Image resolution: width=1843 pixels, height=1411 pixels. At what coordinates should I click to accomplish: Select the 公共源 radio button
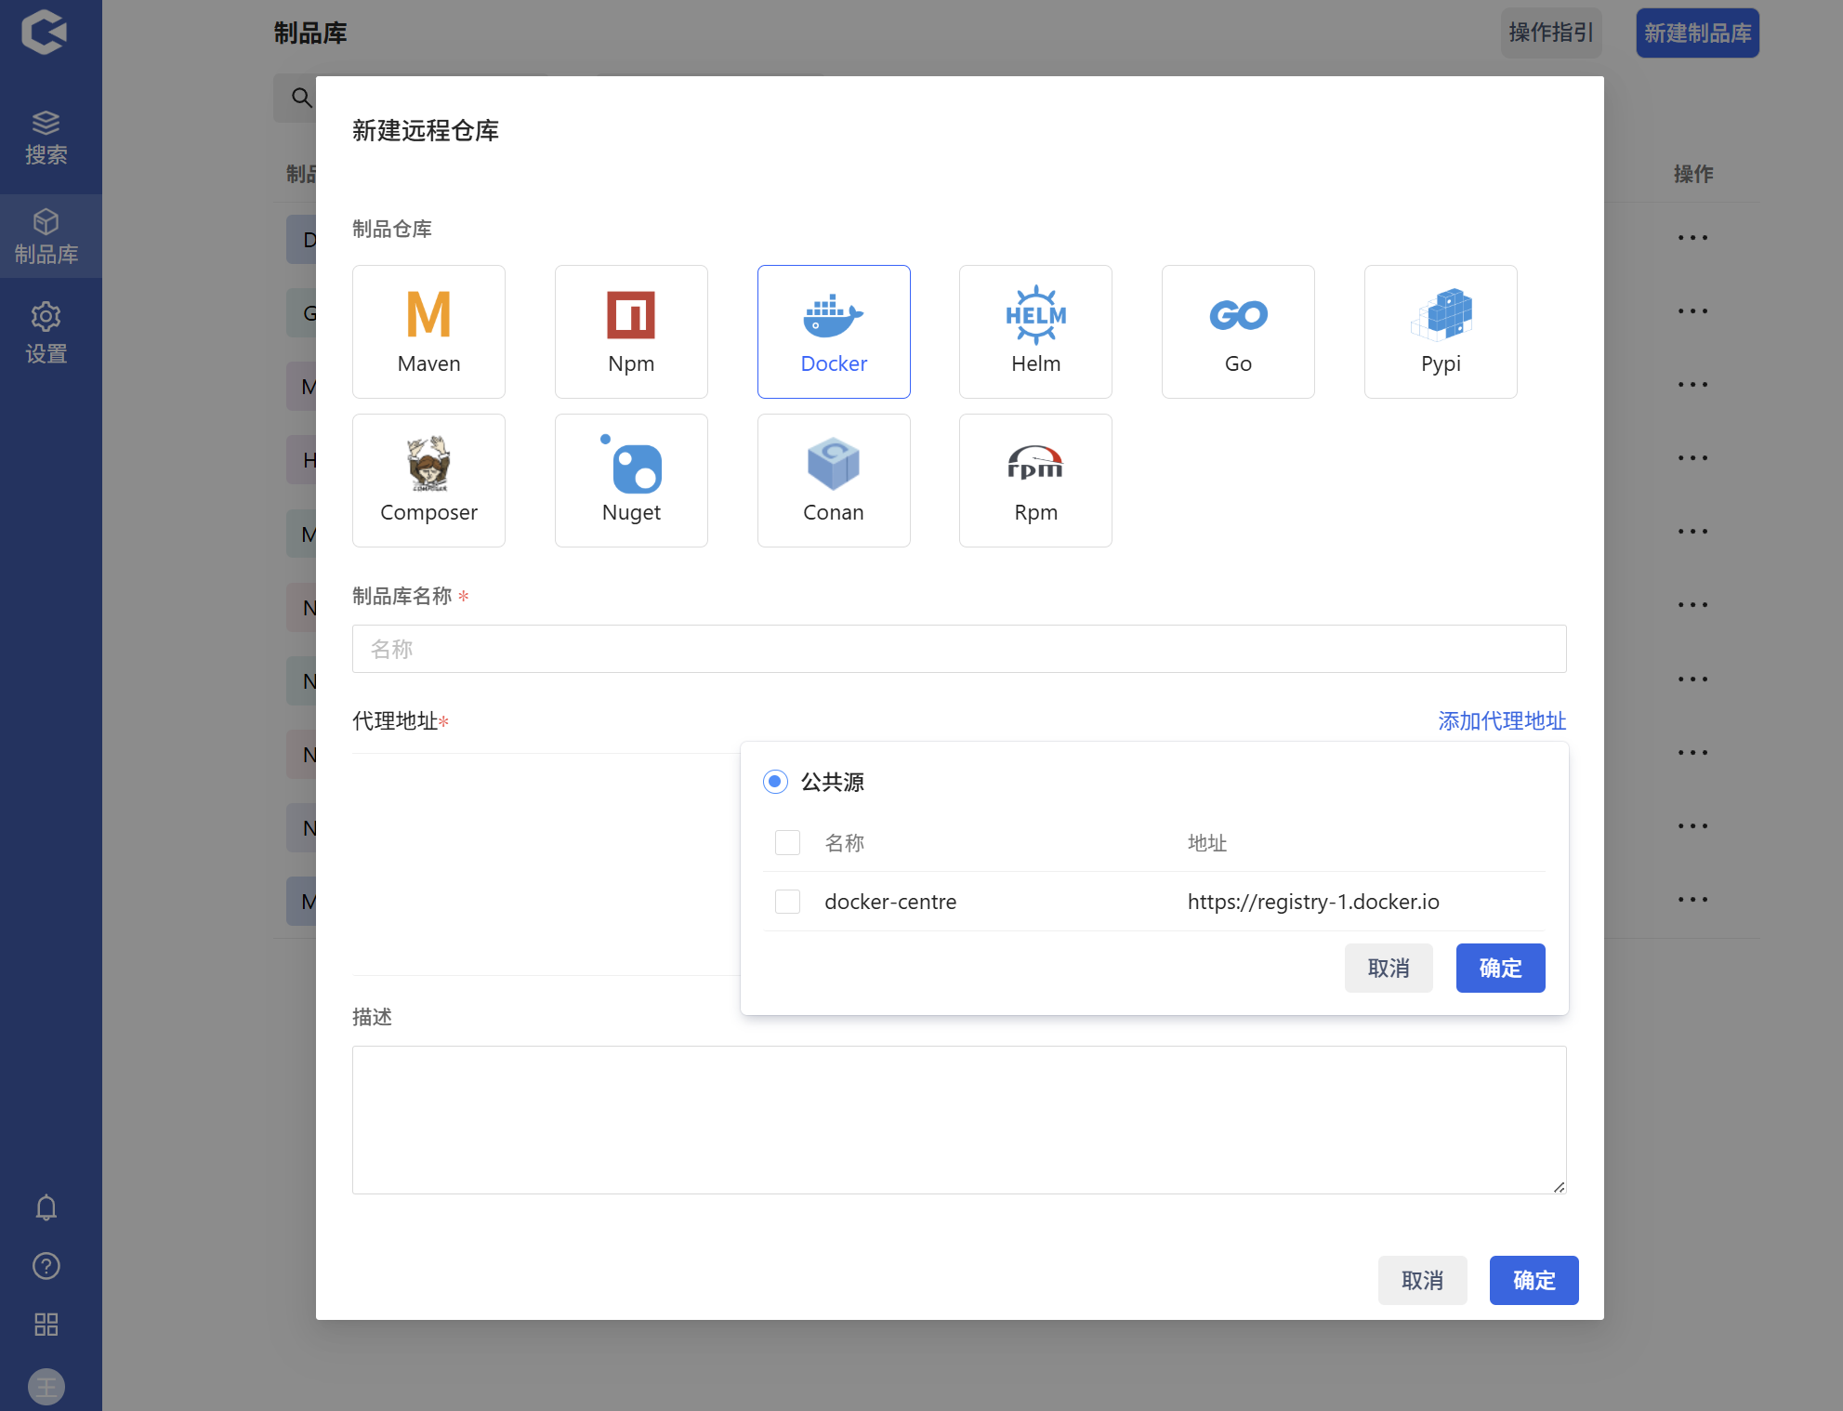point(775,782)
